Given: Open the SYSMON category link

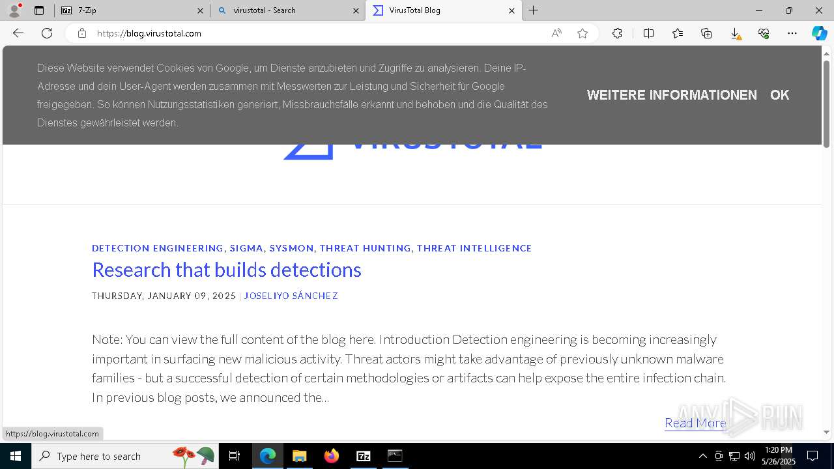Looking at the screenshot, I should point(291,248).
